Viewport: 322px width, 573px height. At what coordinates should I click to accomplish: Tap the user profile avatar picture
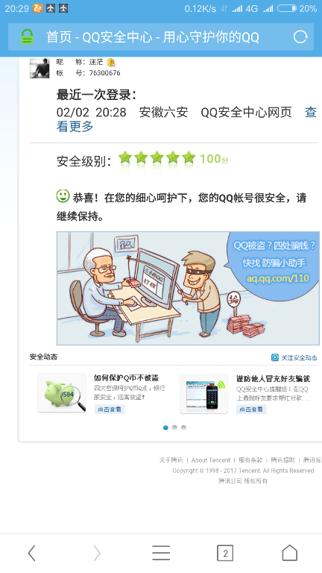[x=40, y=68]
